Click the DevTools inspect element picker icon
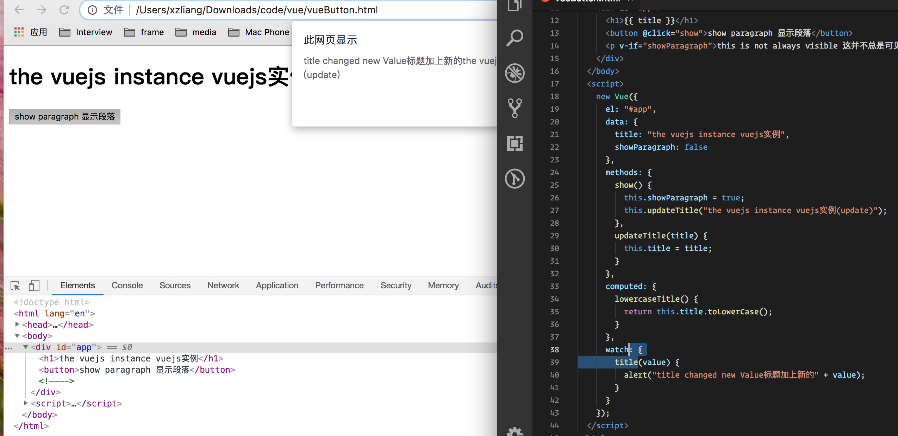 [x=15, y=286]
